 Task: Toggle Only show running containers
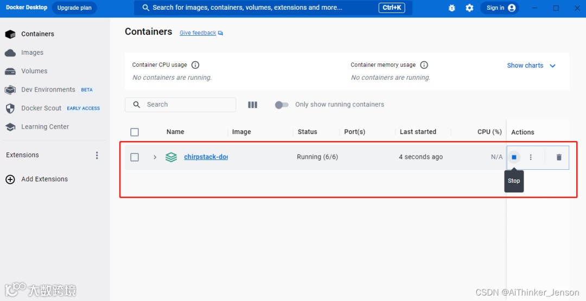[x=282, y=105]
